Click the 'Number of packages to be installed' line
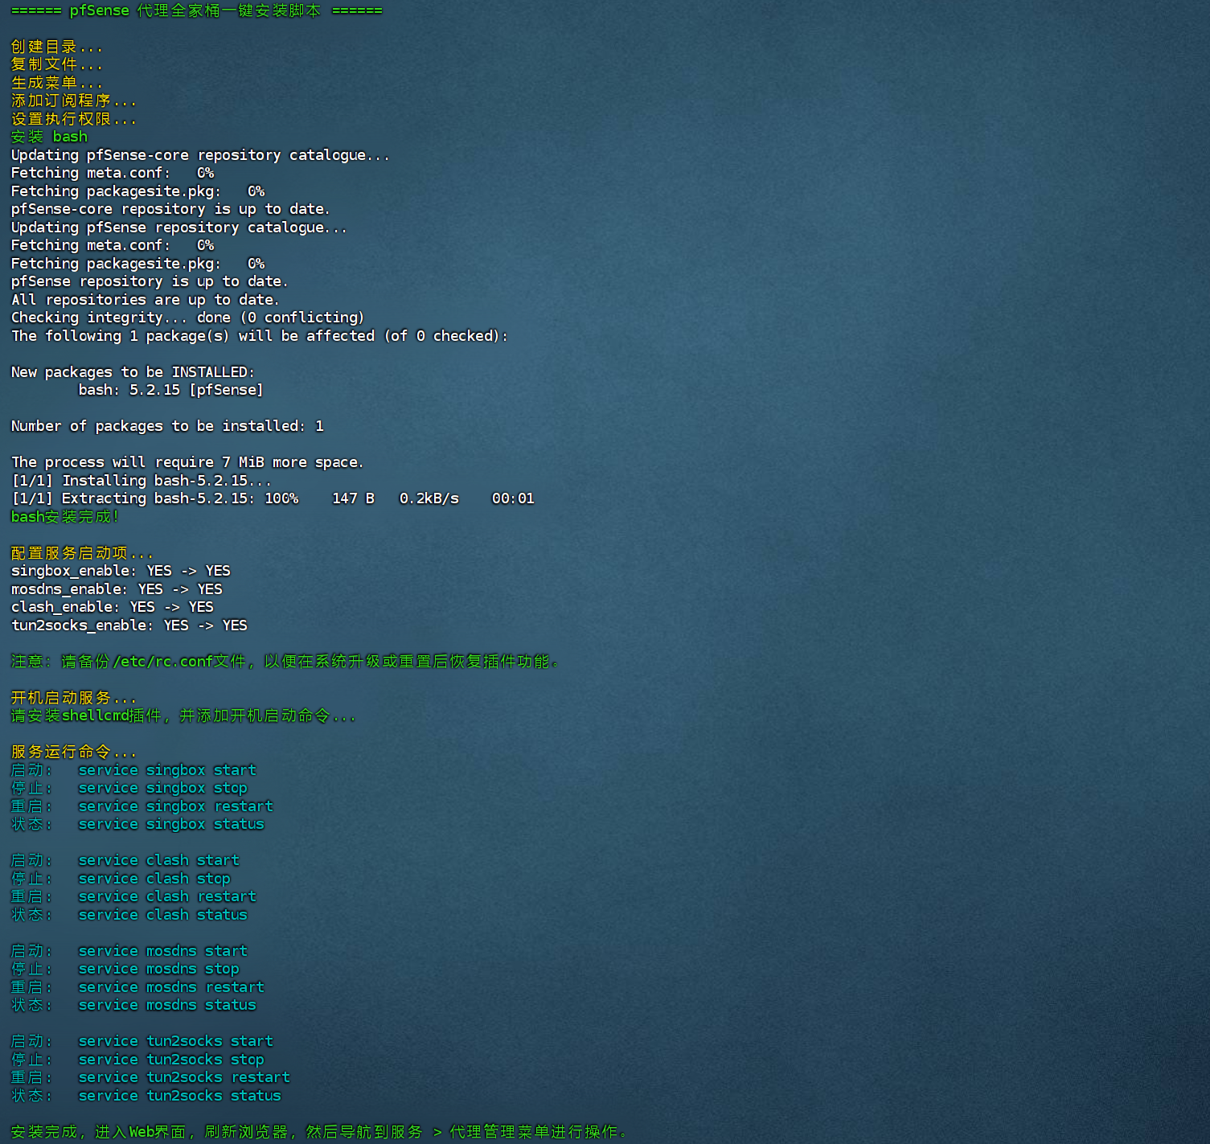The image size is (1210, 1144). tap(167, 426)
